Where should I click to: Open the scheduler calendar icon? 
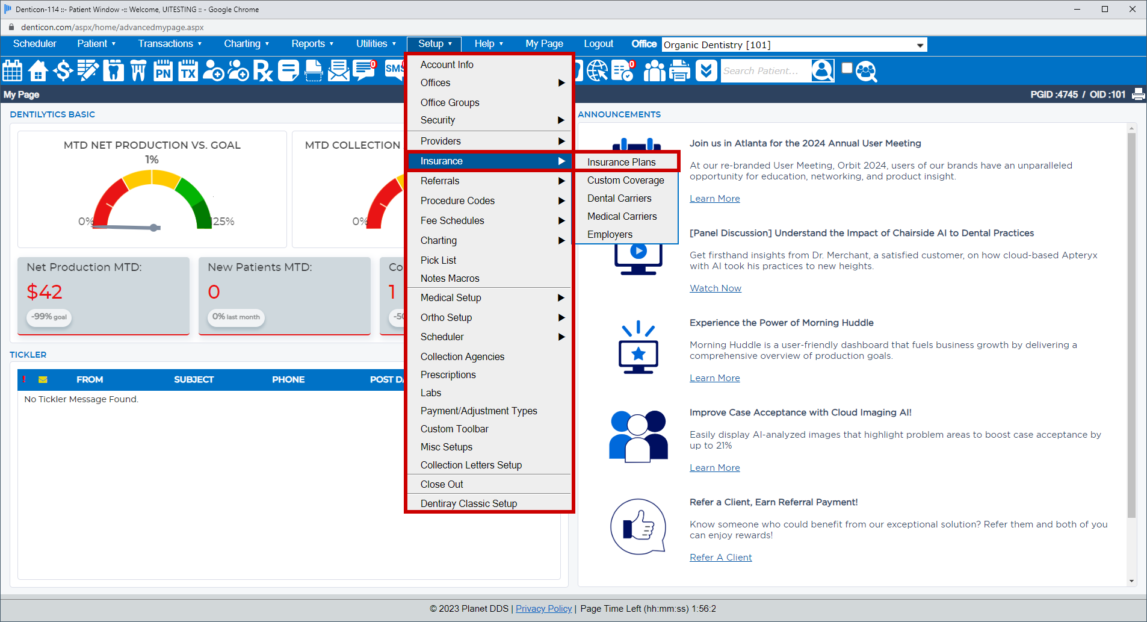point(13,70)
